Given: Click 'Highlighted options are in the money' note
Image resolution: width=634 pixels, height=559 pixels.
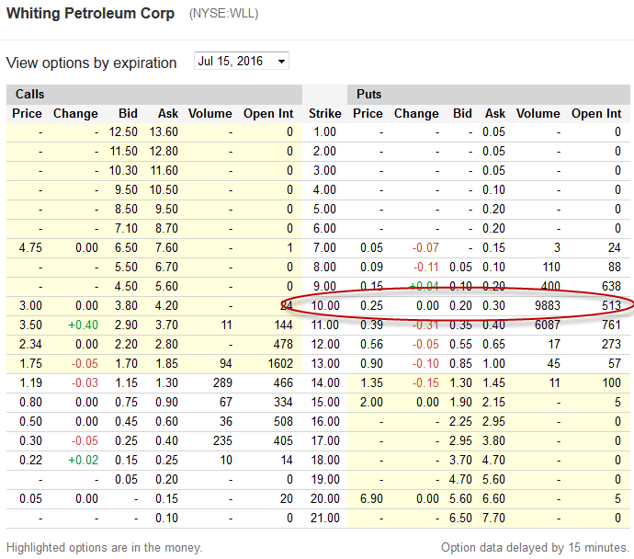Looking at the screenshot, I should coord(104,548).
